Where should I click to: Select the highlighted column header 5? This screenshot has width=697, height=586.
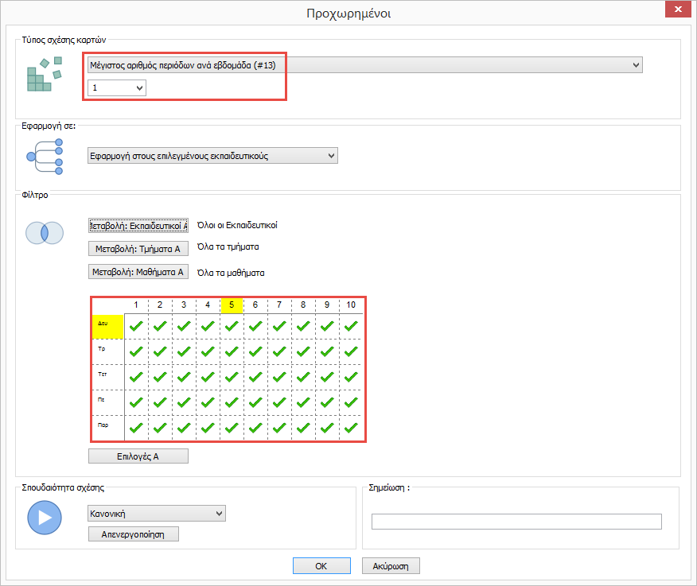(x=232, y=305)
